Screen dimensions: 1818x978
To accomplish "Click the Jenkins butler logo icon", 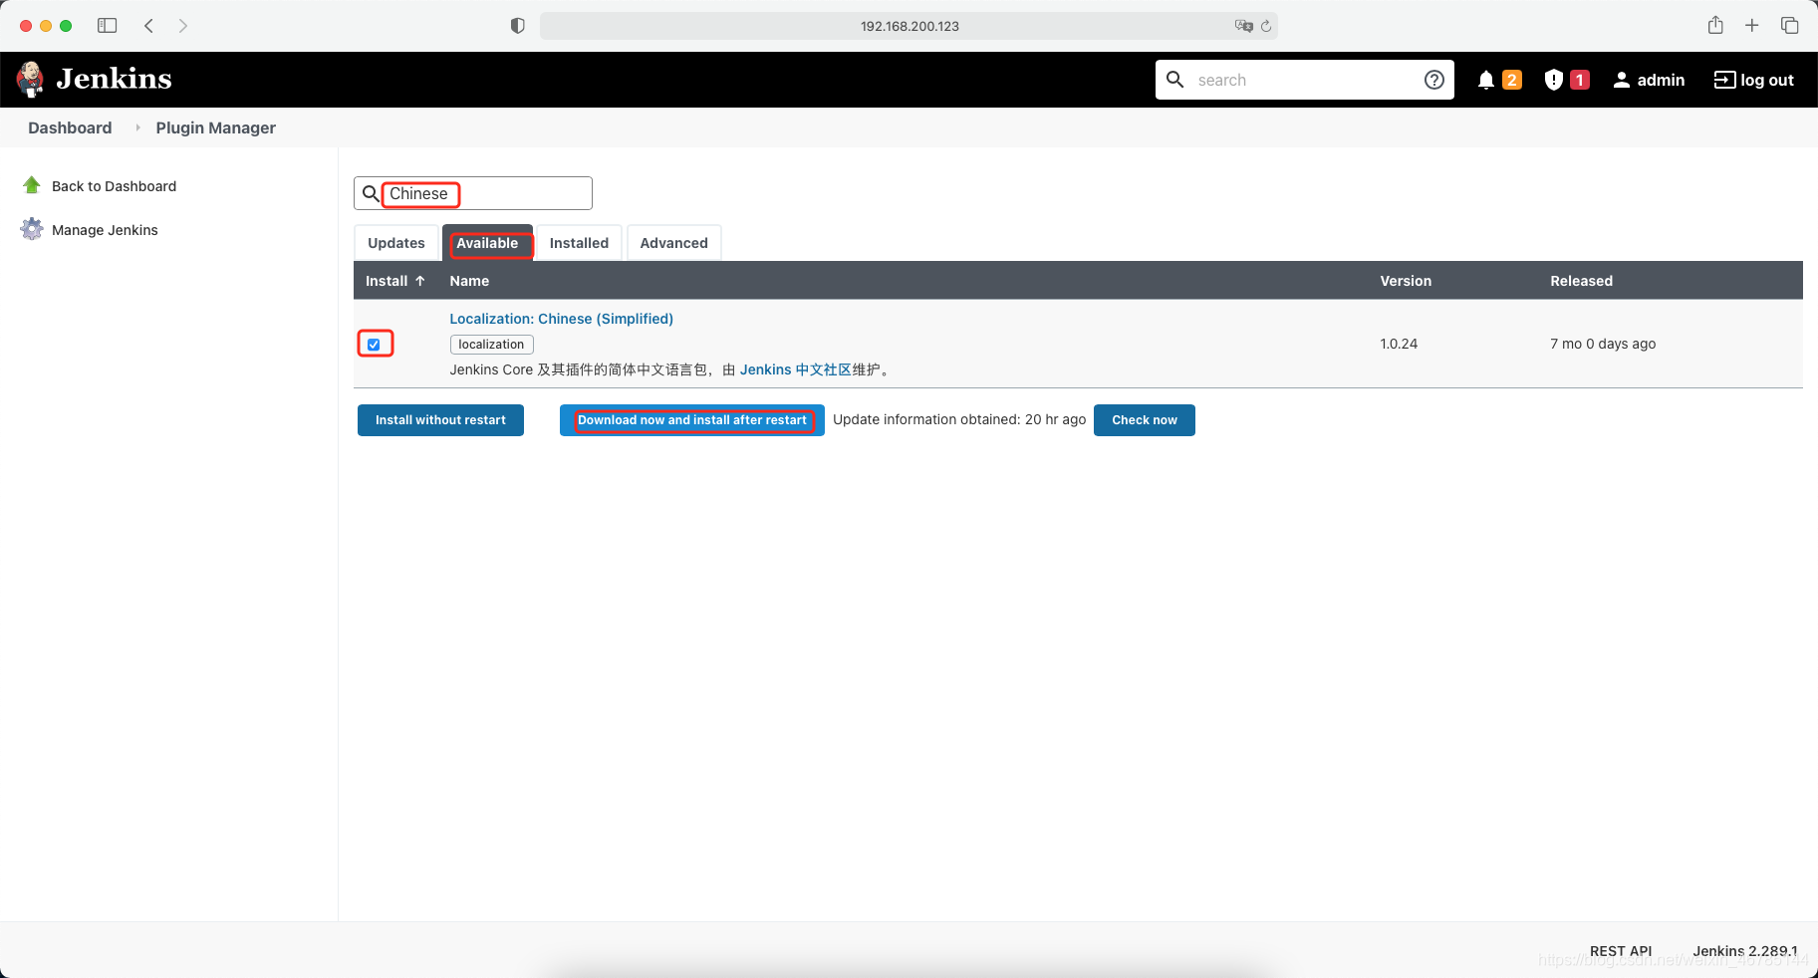I will [x=31, y=79].
